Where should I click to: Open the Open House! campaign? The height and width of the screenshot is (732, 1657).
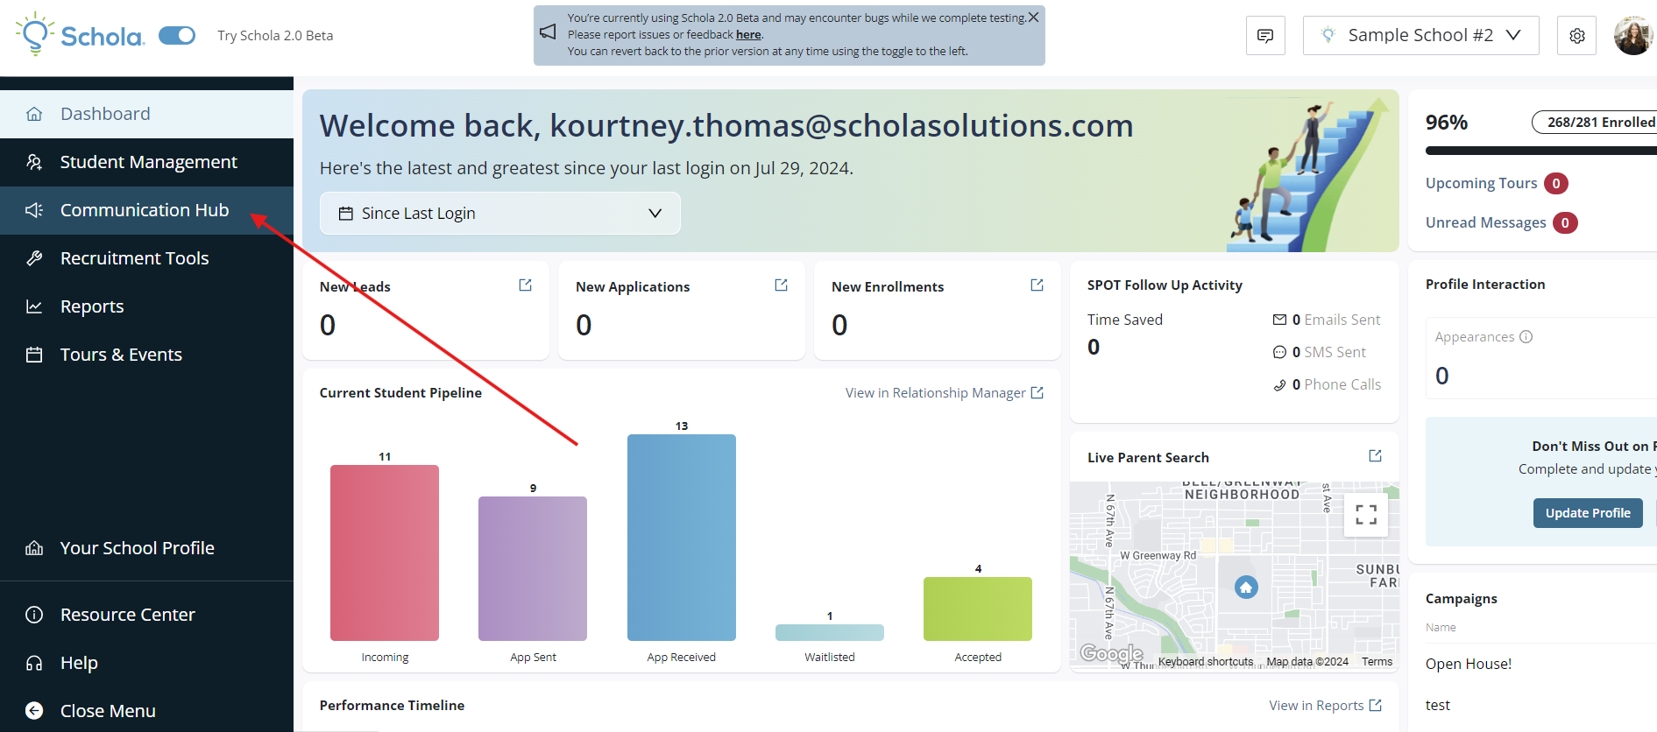tap(1469, 664)
